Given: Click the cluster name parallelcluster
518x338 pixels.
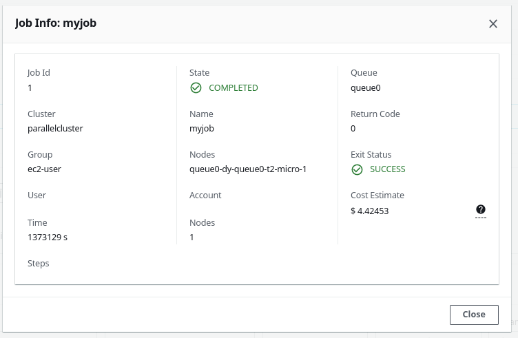Looking at the screenshot, I should click(55, 129).
